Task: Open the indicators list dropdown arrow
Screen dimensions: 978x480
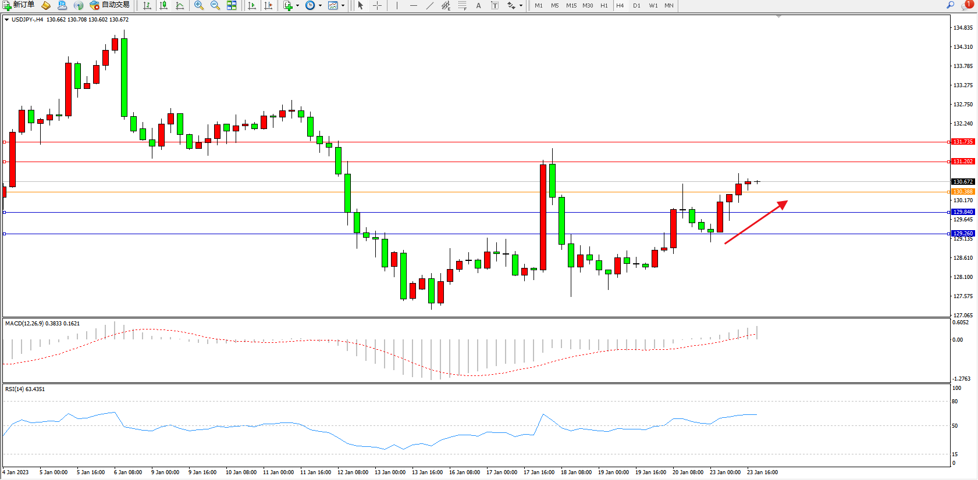Action: (297, 6)
